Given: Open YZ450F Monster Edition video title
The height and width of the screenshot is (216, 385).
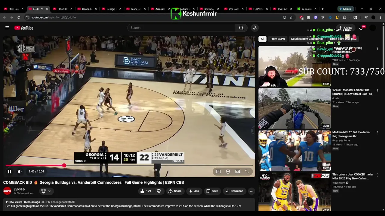Looking at the screenshot, I should pos(352,92).
